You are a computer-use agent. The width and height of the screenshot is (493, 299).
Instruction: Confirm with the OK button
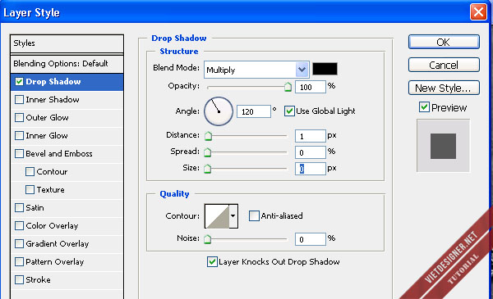(x=444, y=42)
